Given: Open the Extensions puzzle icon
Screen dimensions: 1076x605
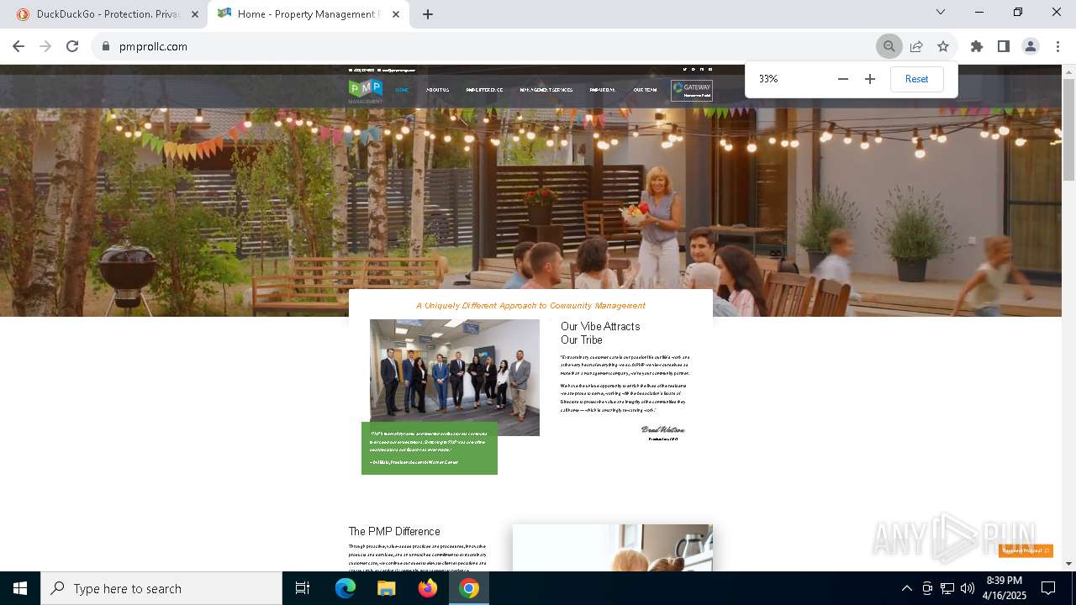Looking at the screenshot, I should pyautogui.click(x=977, y=46).
